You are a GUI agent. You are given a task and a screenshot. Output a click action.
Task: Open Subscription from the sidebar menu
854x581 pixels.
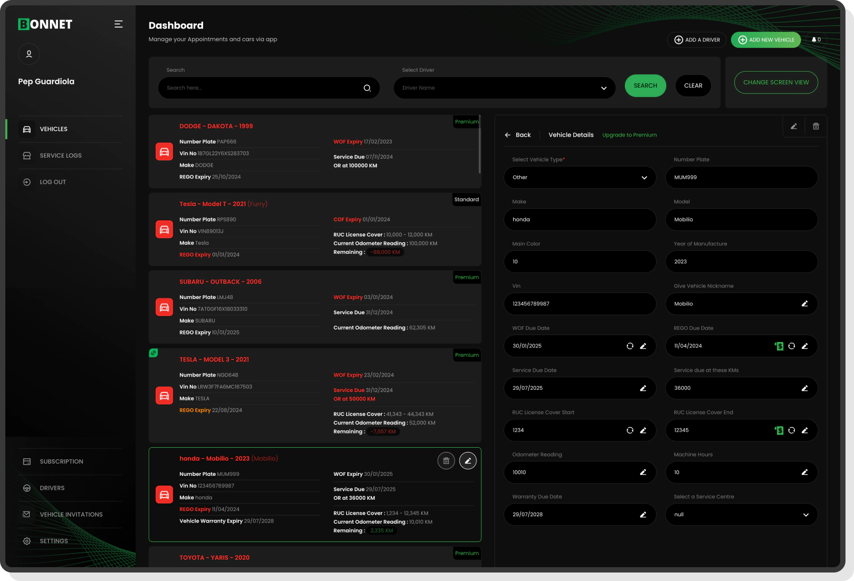click(61, 462)
